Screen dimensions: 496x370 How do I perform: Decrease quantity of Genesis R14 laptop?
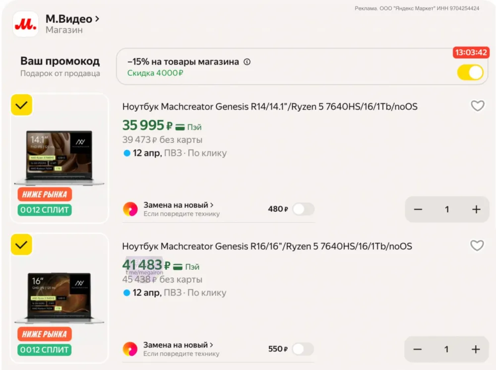418,209
